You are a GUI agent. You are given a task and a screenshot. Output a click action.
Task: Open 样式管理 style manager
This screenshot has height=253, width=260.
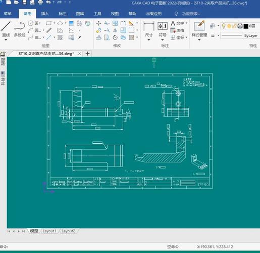click(199, 29)
